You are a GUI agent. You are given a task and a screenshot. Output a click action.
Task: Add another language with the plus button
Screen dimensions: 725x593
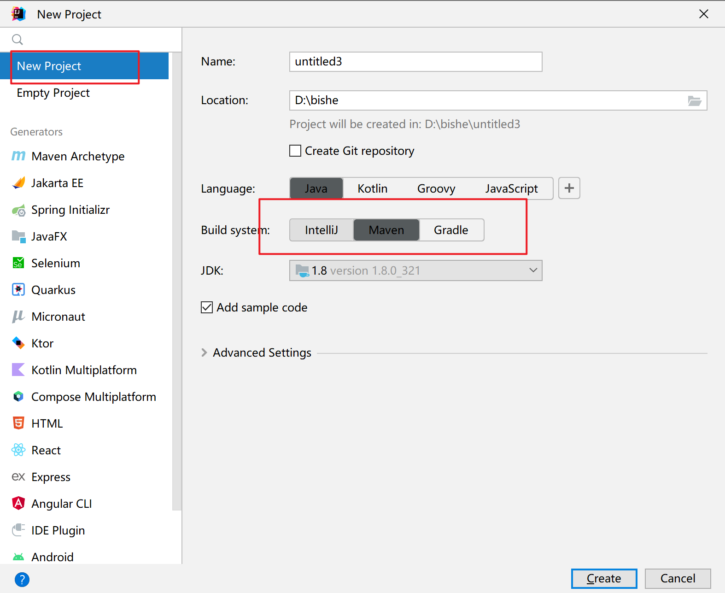569,188
